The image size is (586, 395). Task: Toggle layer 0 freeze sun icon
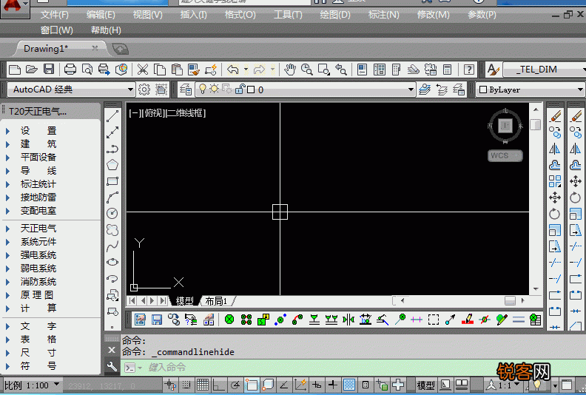click(214, 89)
